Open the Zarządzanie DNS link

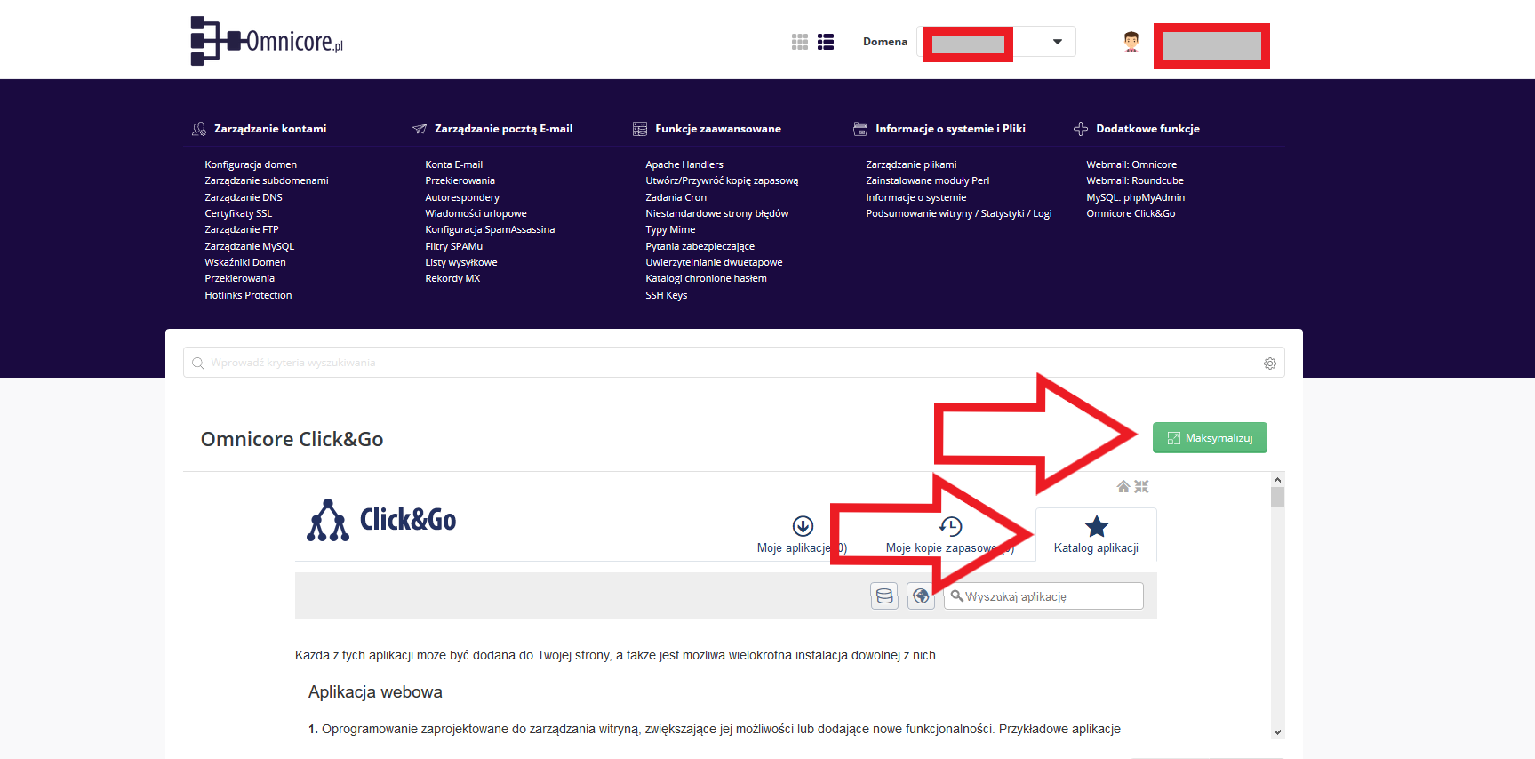[x=244, y=197]
